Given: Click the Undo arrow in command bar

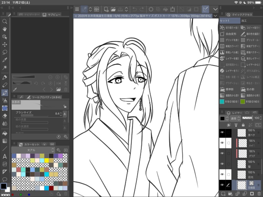Looking at the screenshot, I should click(134, 9).
